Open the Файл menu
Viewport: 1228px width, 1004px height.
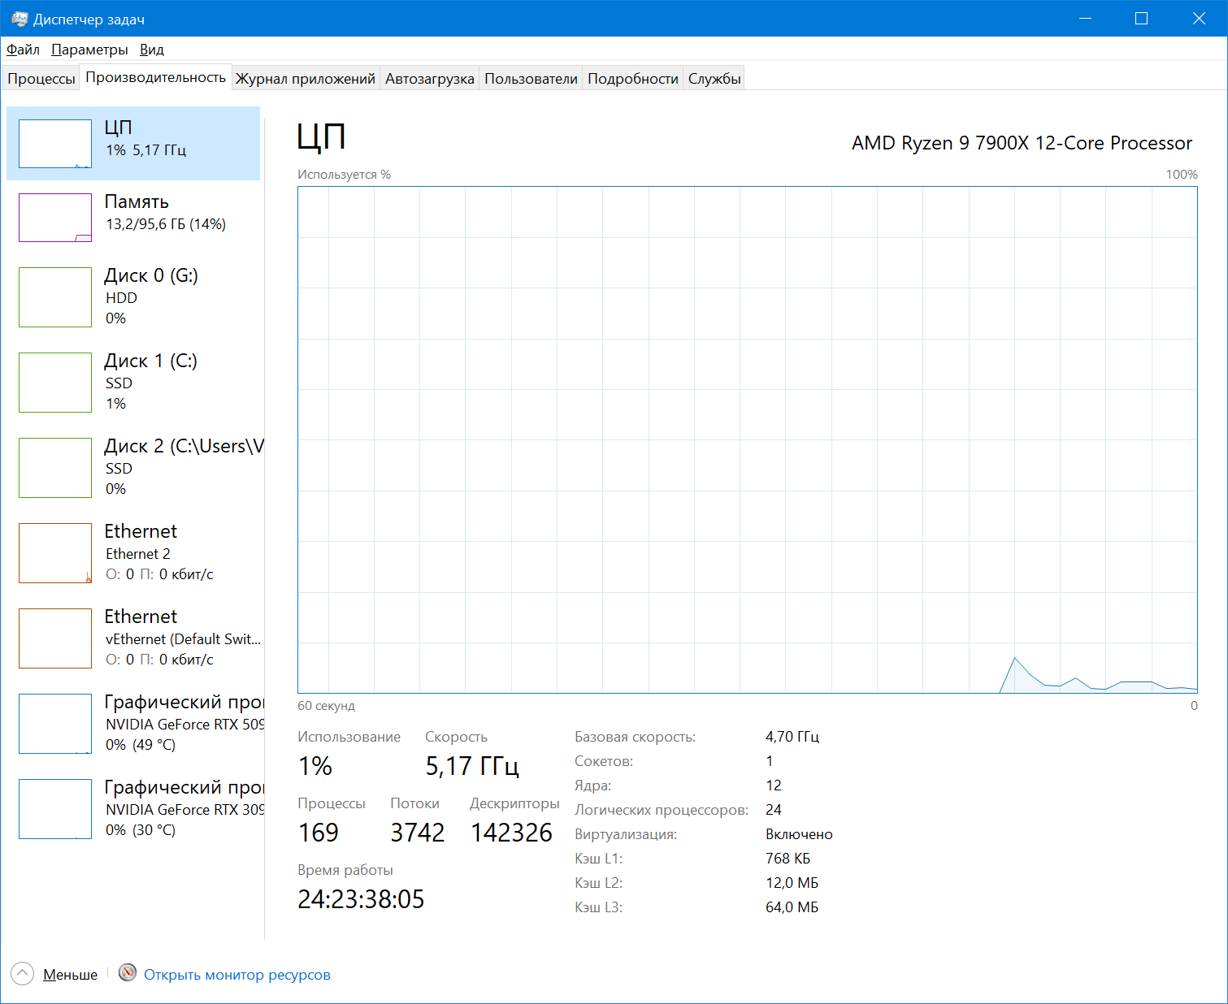click(x=23, y=50)
